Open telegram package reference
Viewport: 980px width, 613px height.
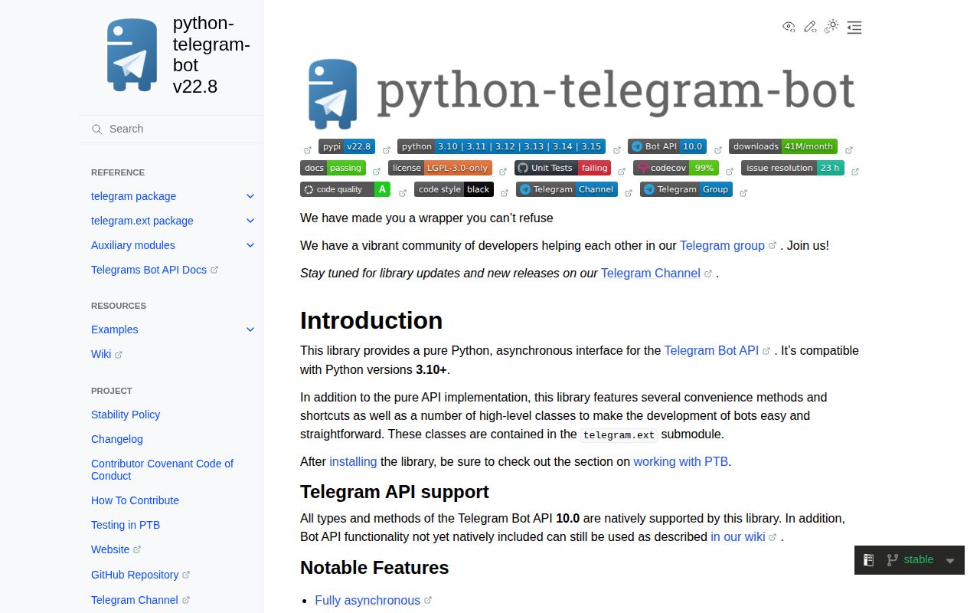133,196
